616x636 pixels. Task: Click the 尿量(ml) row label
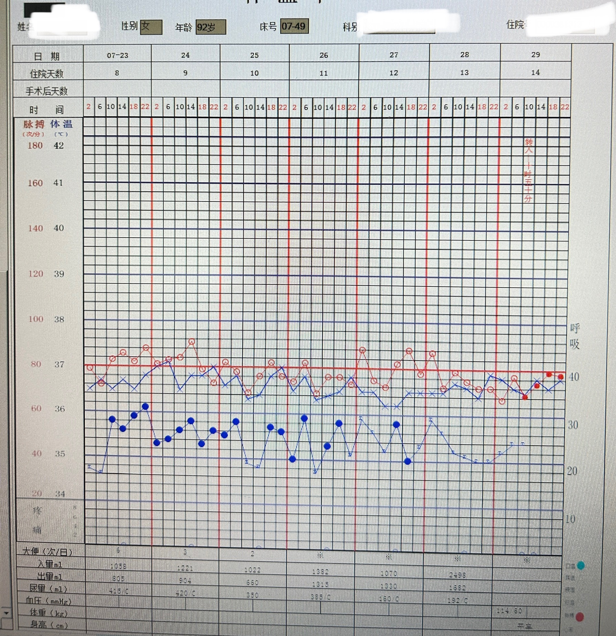pyautogui.click(x=48, y=588)
